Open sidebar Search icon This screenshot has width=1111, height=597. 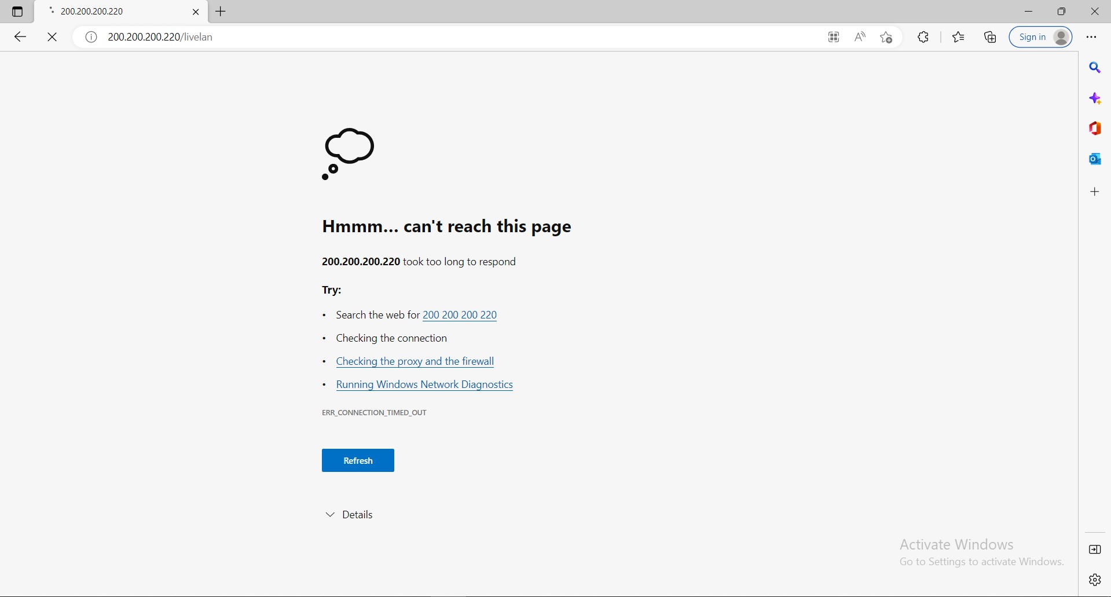[x=1095, y=68]
